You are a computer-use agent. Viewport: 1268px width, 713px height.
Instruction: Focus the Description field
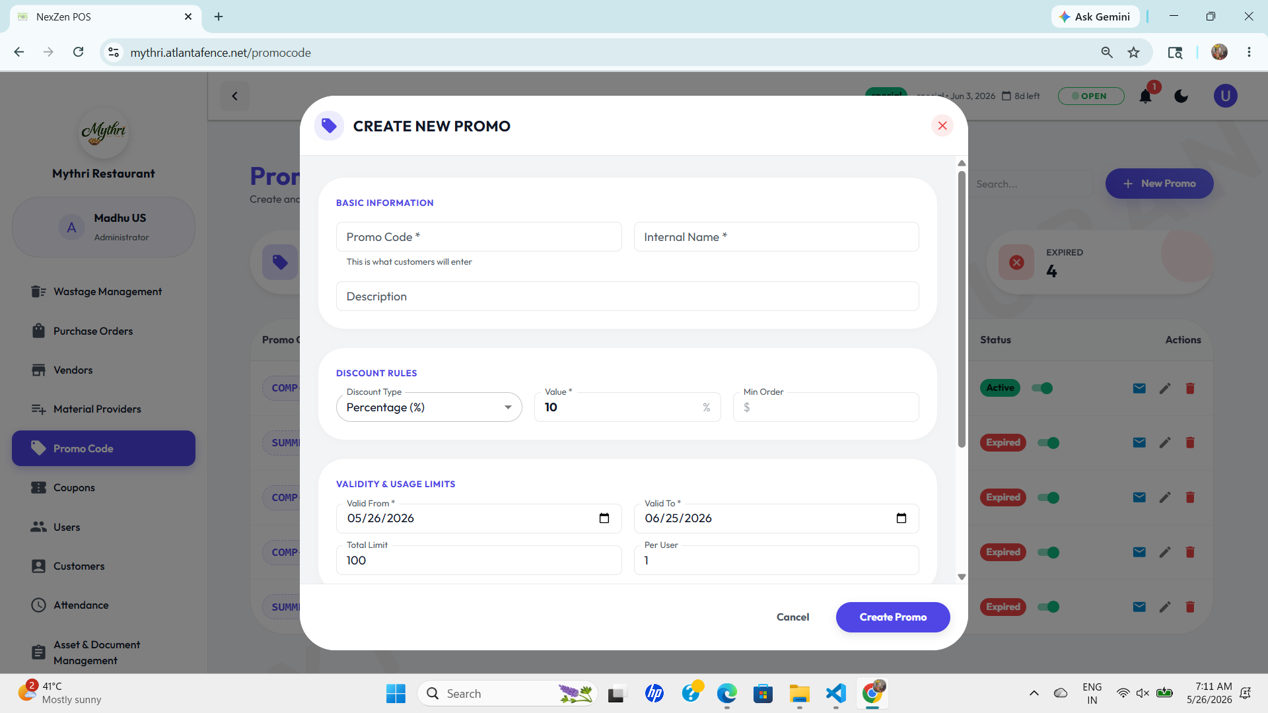point(627,296)
